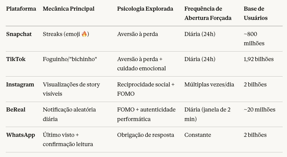Click the Múltiplas vezes/dia cell

209,84
